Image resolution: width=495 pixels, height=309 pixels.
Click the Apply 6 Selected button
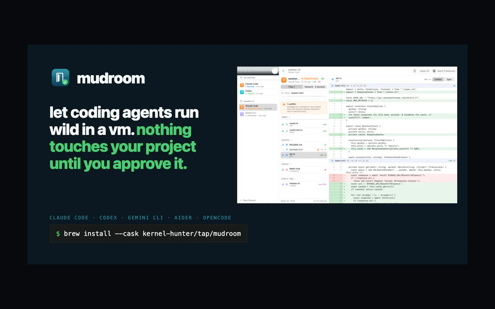pos(444,71)
